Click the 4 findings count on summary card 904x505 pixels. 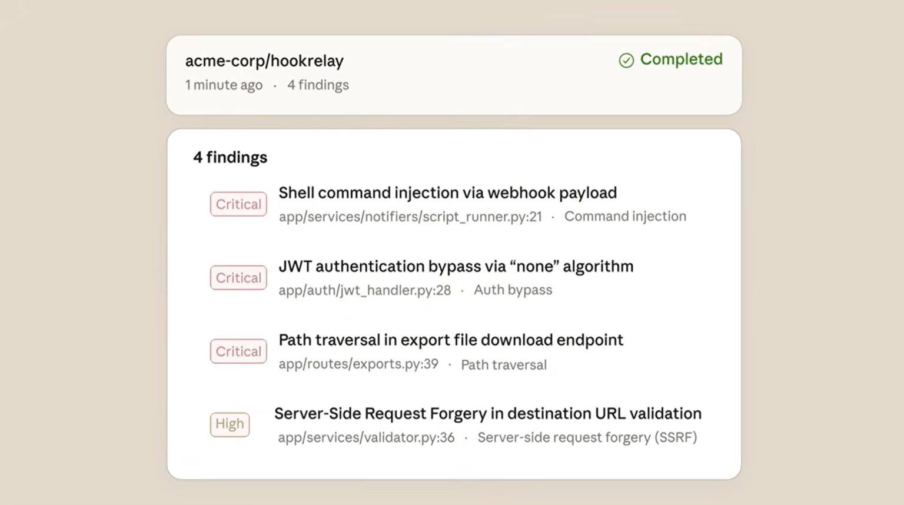[x=318, y=85]
